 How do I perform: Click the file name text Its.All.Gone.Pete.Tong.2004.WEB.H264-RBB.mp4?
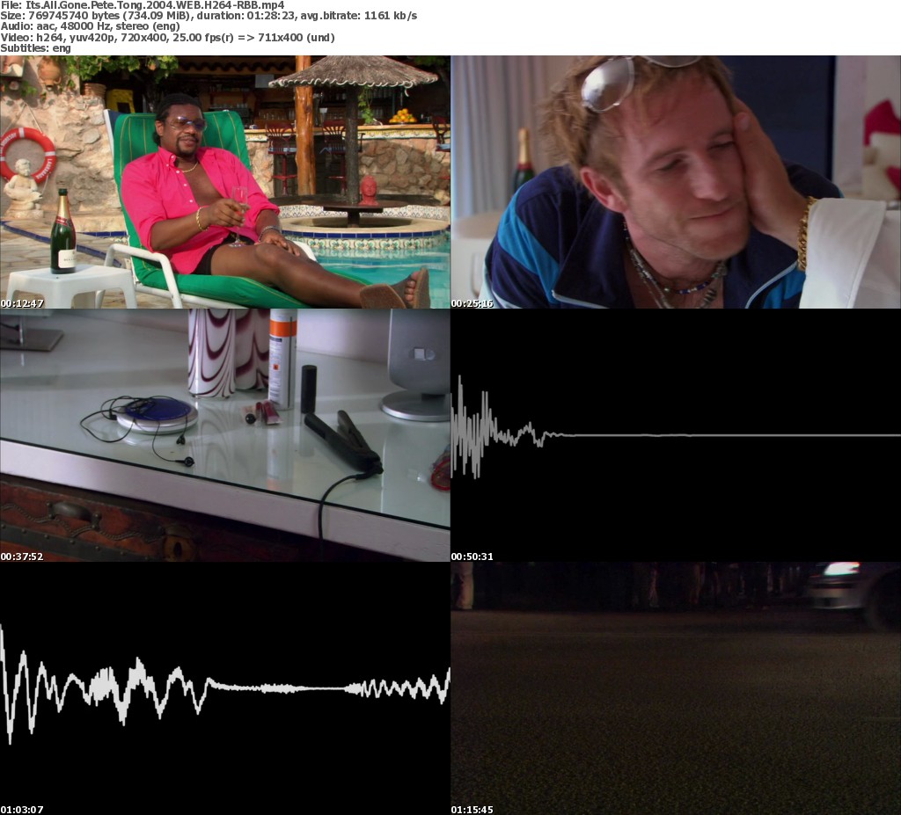click(155, 5)
